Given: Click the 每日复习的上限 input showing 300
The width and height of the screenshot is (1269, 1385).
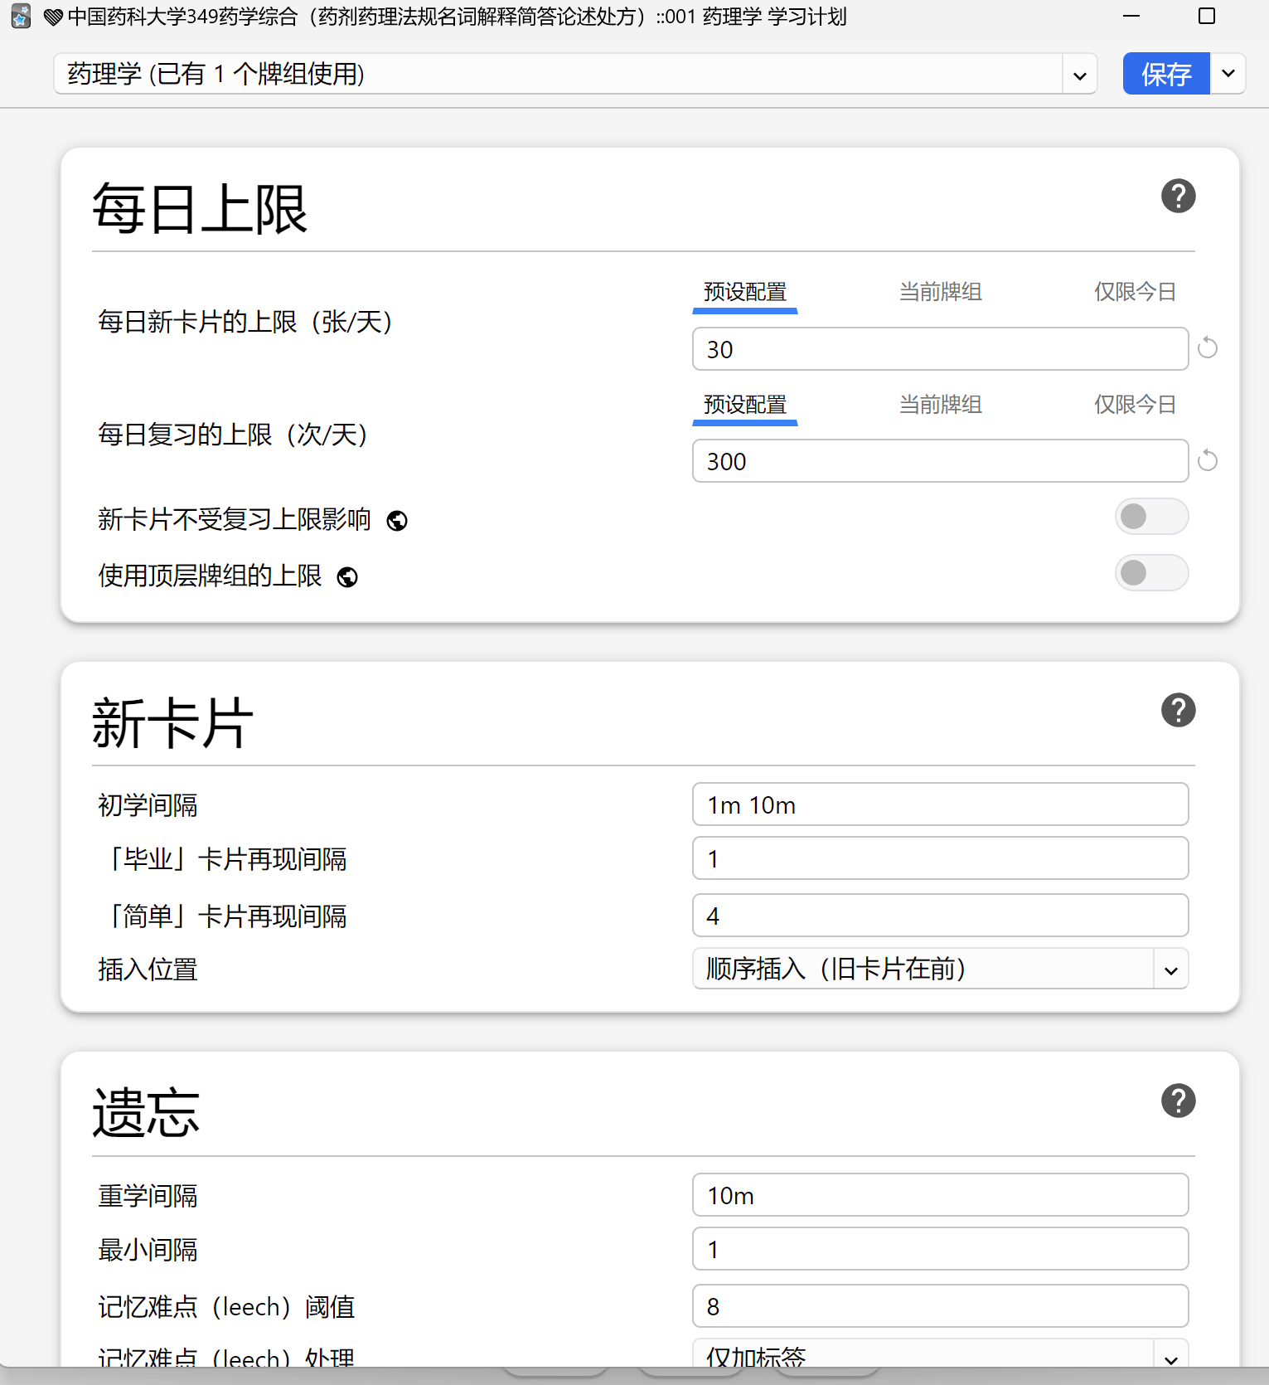Looking at the screenshot, I should [x=940, y=461].
